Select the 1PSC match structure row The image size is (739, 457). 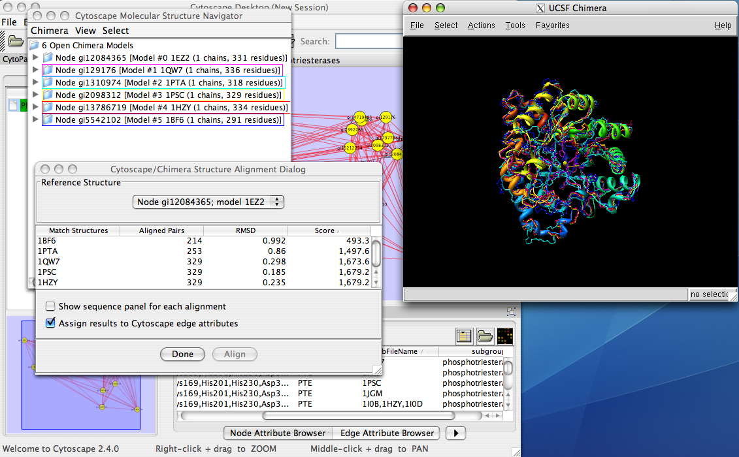tap(204, 272)
